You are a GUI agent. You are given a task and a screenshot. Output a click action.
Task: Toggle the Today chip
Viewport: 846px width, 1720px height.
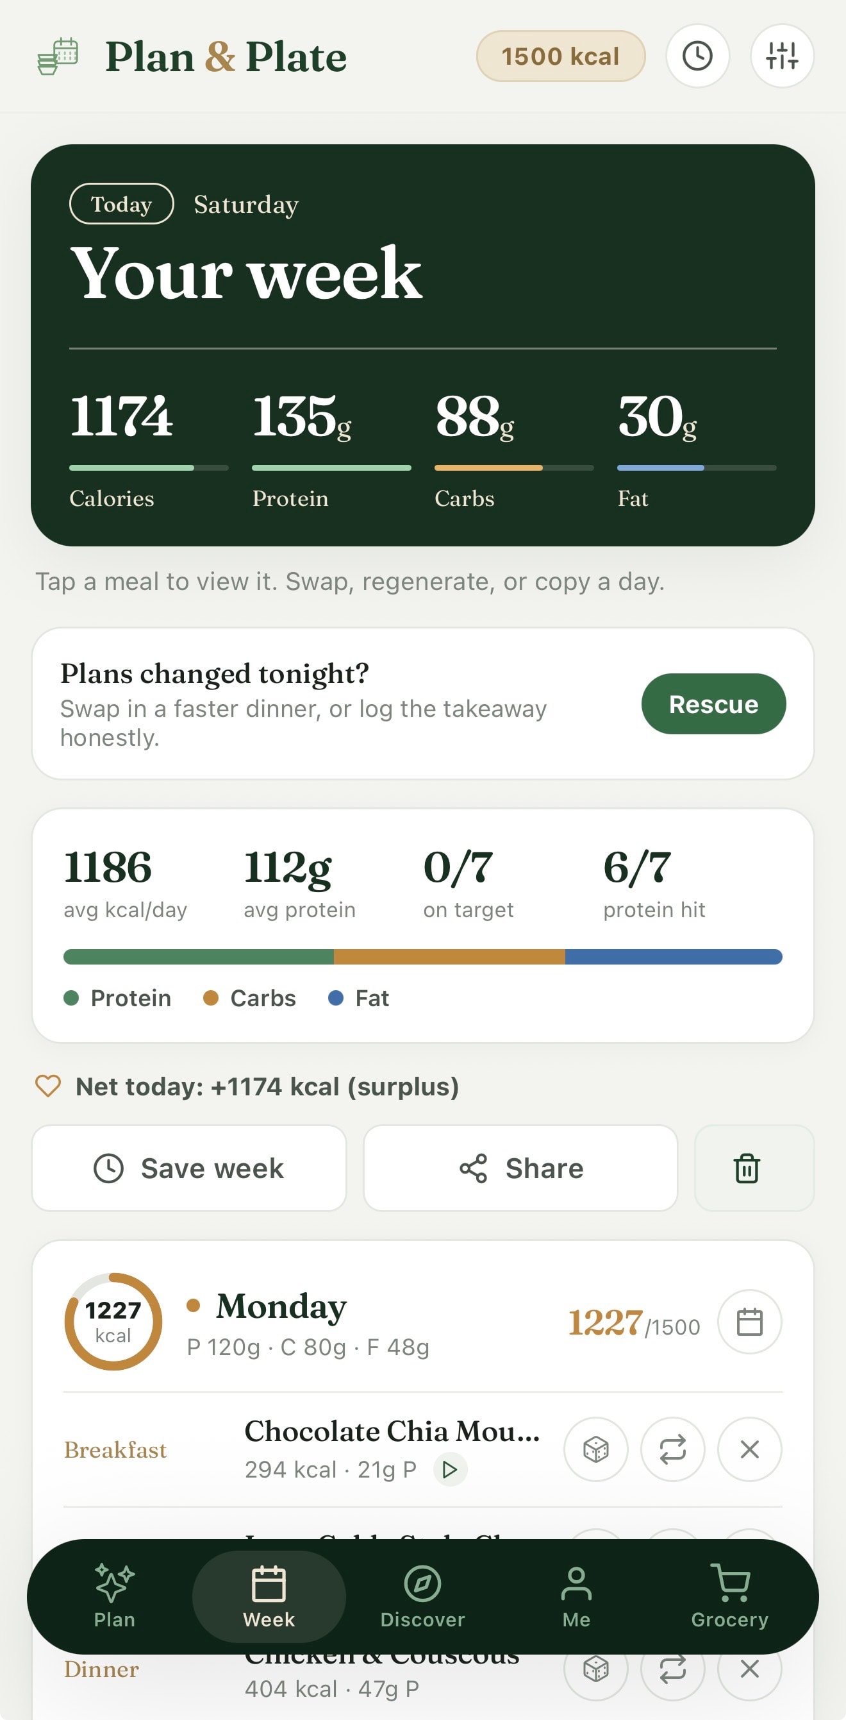pyautogui.click(x=121, y=204)
